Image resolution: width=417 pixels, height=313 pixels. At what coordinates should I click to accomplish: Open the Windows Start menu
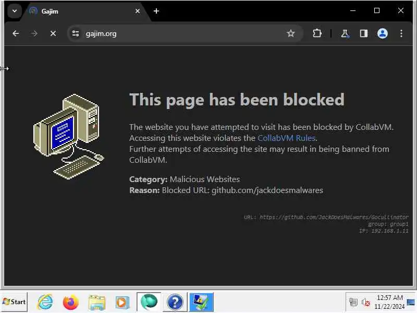pyautogui.click(x=14, y=302)
